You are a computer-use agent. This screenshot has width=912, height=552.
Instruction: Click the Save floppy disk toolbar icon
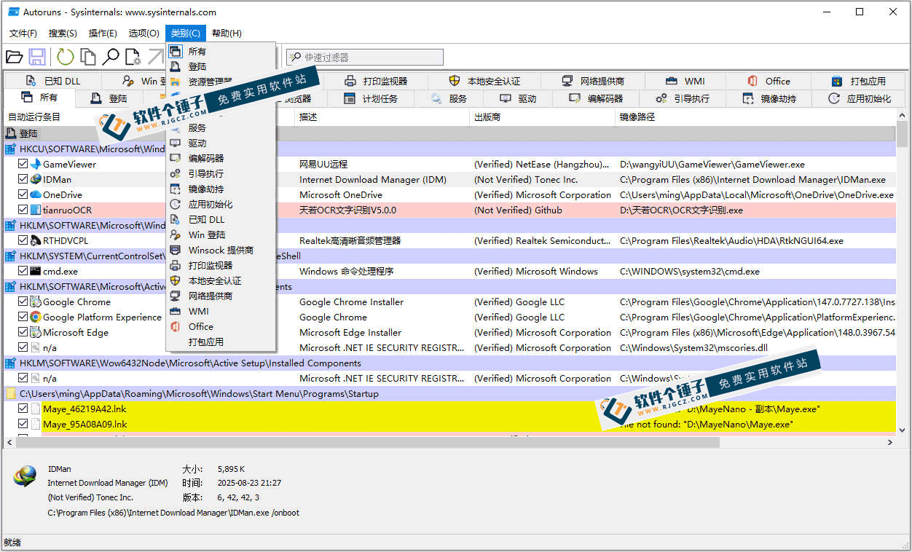coord(37,57)
